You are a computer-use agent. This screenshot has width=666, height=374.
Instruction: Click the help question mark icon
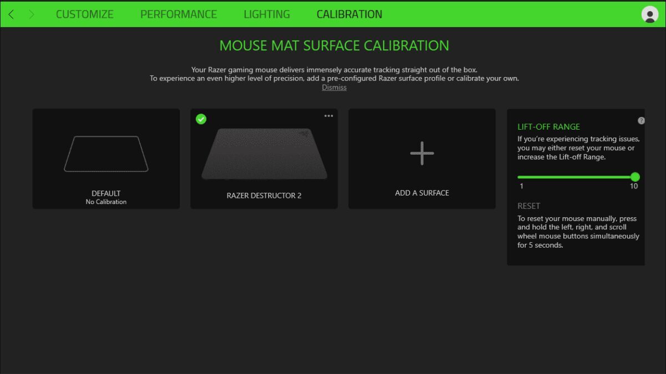pos(641,121)
